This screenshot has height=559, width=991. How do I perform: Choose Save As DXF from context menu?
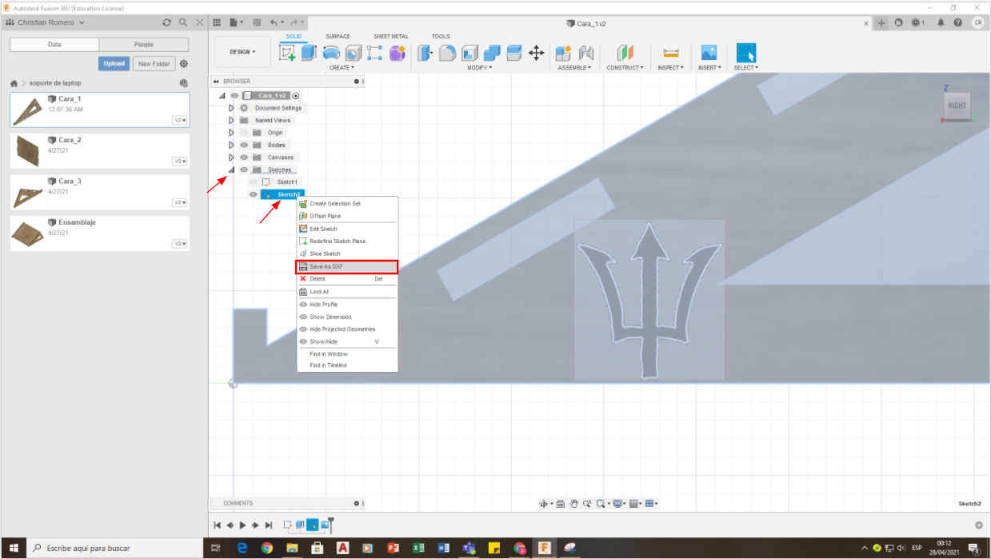pos(346,266)
